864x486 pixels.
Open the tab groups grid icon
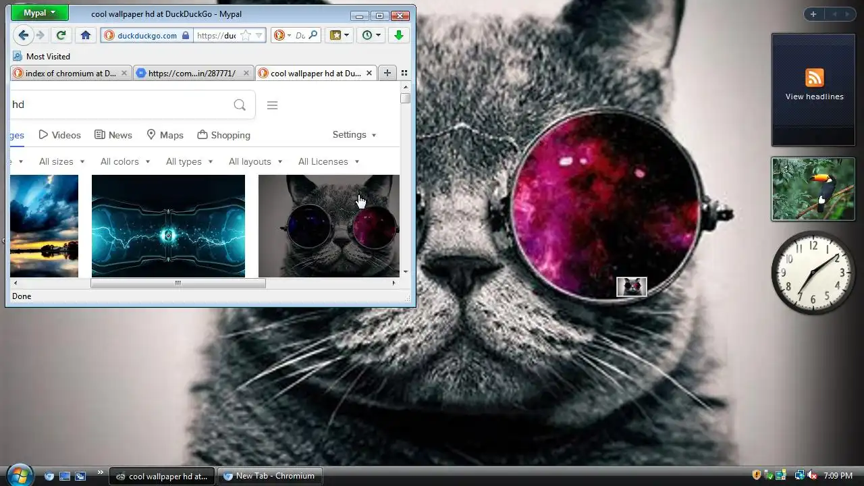pos(404,73)
